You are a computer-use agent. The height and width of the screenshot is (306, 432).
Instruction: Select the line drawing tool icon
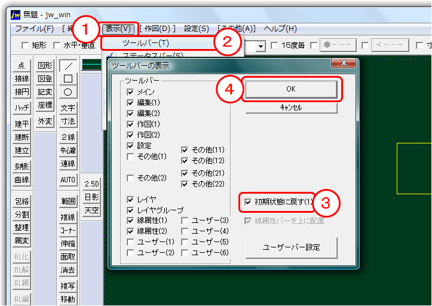68,65
